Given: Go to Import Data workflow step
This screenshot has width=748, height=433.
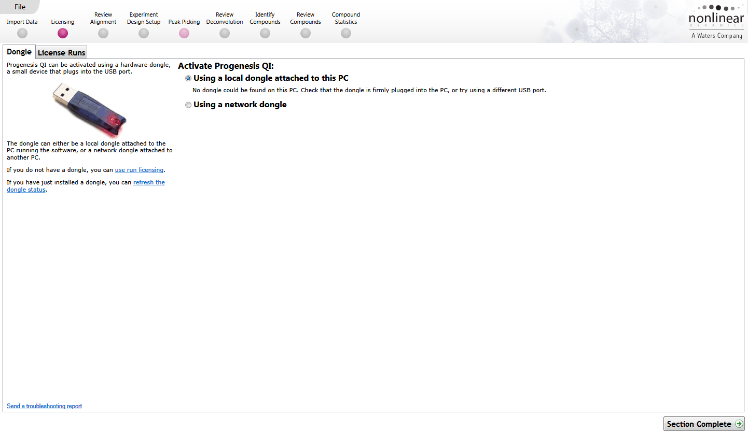Looking at the screenshot, I should click(22, 28).
